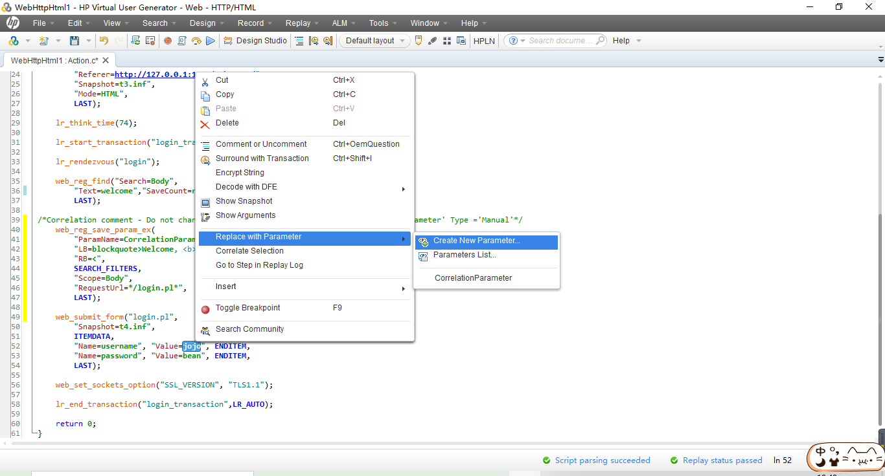This screenshot has width=885, height=476.
Task: Click the first transaction clock toolbar icon
Action: [314, 41]
